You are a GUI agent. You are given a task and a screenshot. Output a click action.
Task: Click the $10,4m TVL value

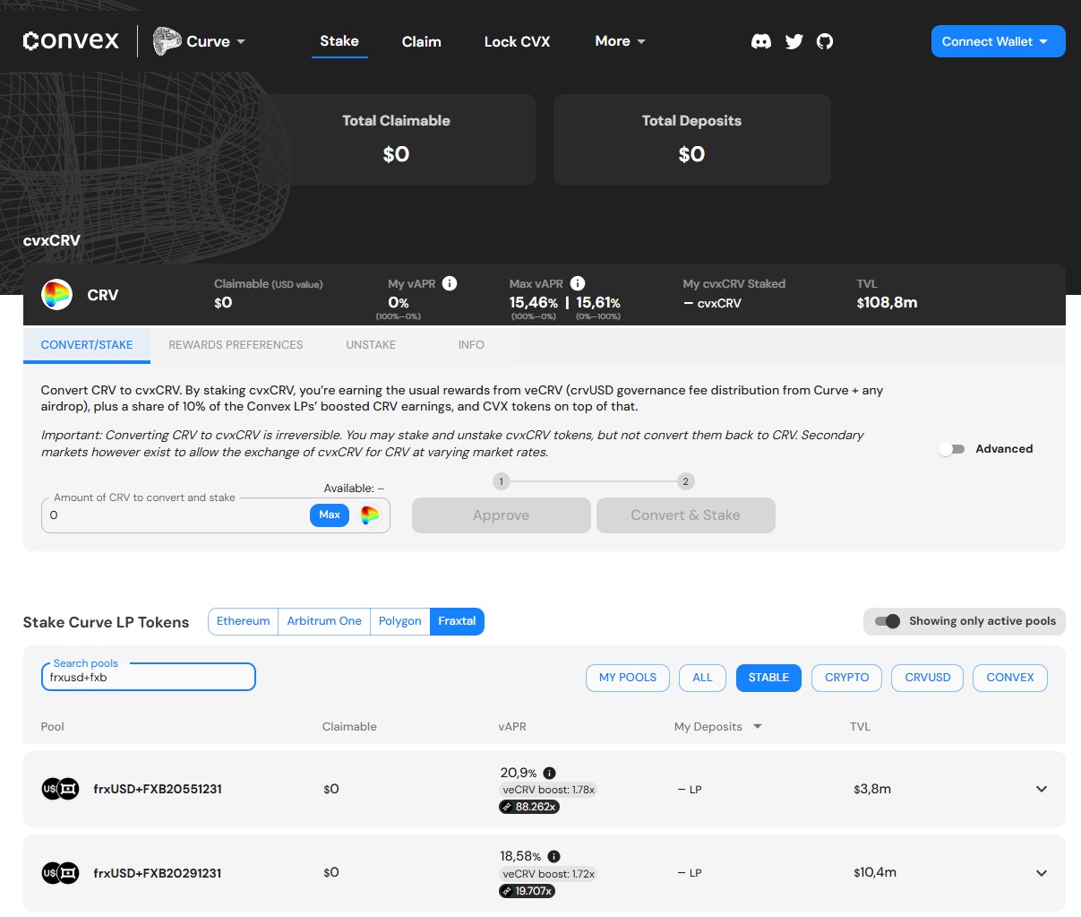coord(875,873)
